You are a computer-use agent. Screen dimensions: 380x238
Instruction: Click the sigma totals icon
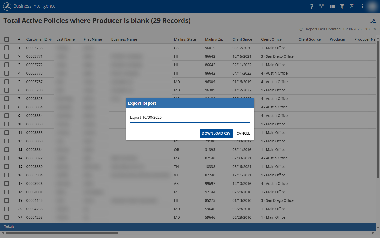pos(352,6)
